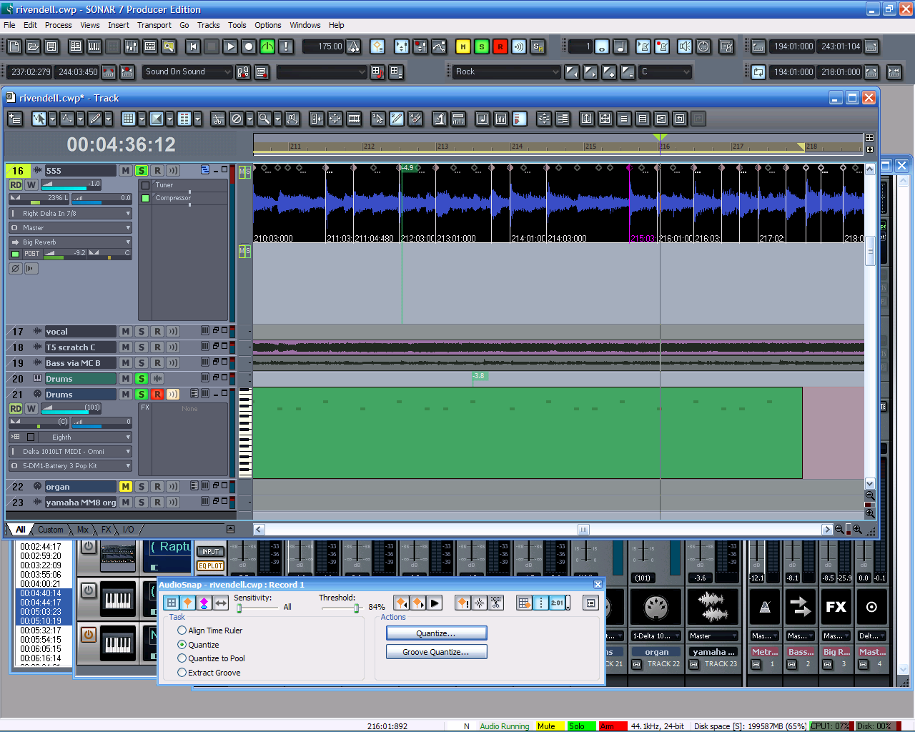Clear all Solo states green S button
The height and width of the screenshot is (732, 915).
[x=482, y=46]
